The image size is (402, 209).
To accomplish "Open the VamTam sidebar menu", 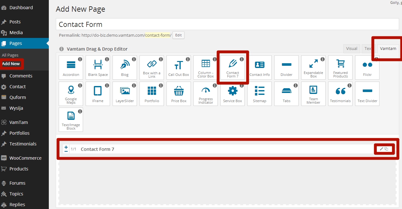I will pos(24,122).
